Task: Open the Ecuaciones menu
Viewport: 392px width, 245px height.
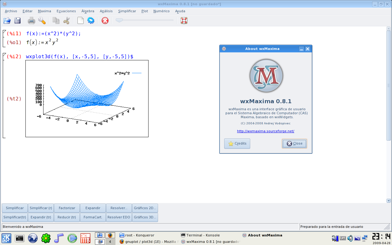Action: [x=66, y=11]
